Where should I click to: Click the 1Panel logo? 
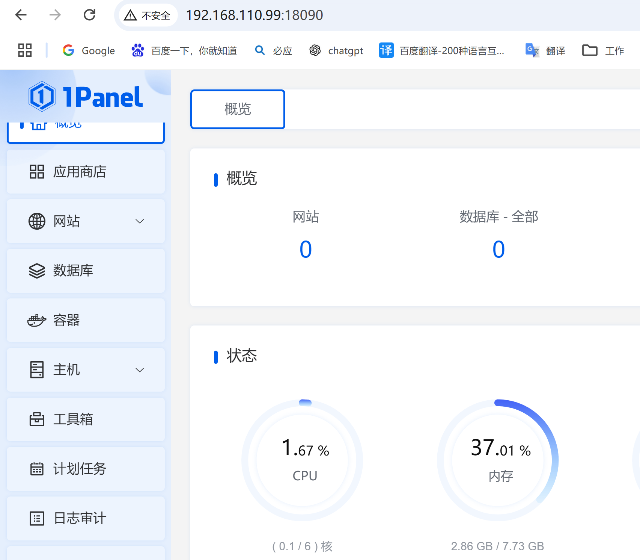coord(86,97)
